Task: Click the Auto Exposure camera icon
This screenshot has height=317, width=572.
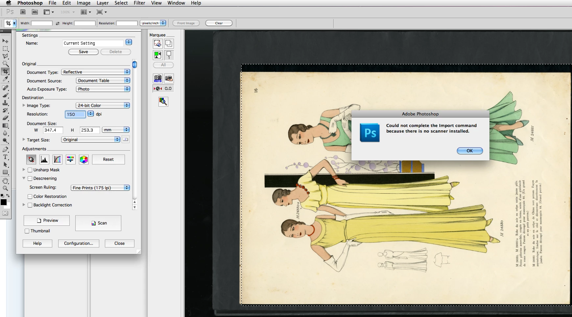Action: [x=158, y=78]
